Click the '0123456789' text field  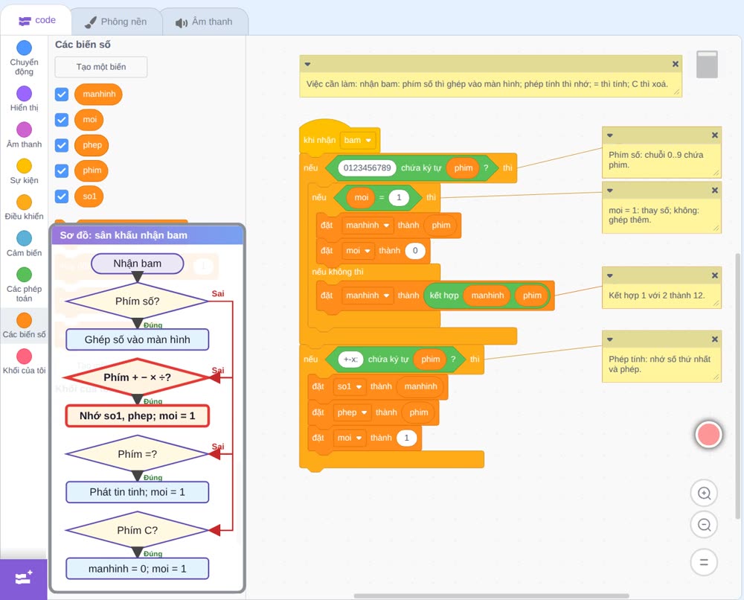(368, 168)
